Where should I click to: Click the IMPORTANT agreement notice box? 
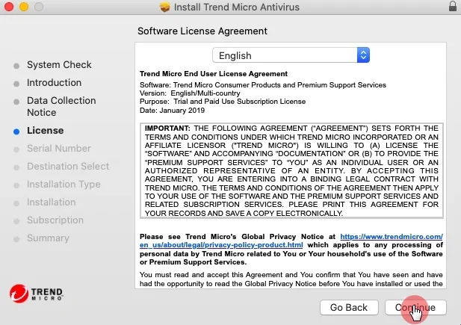(x=291, y=170)
